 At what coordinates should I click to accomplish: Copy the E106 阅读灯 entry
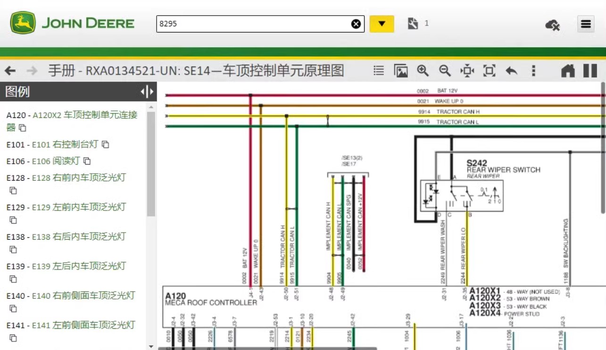click(x=87, y=161)
